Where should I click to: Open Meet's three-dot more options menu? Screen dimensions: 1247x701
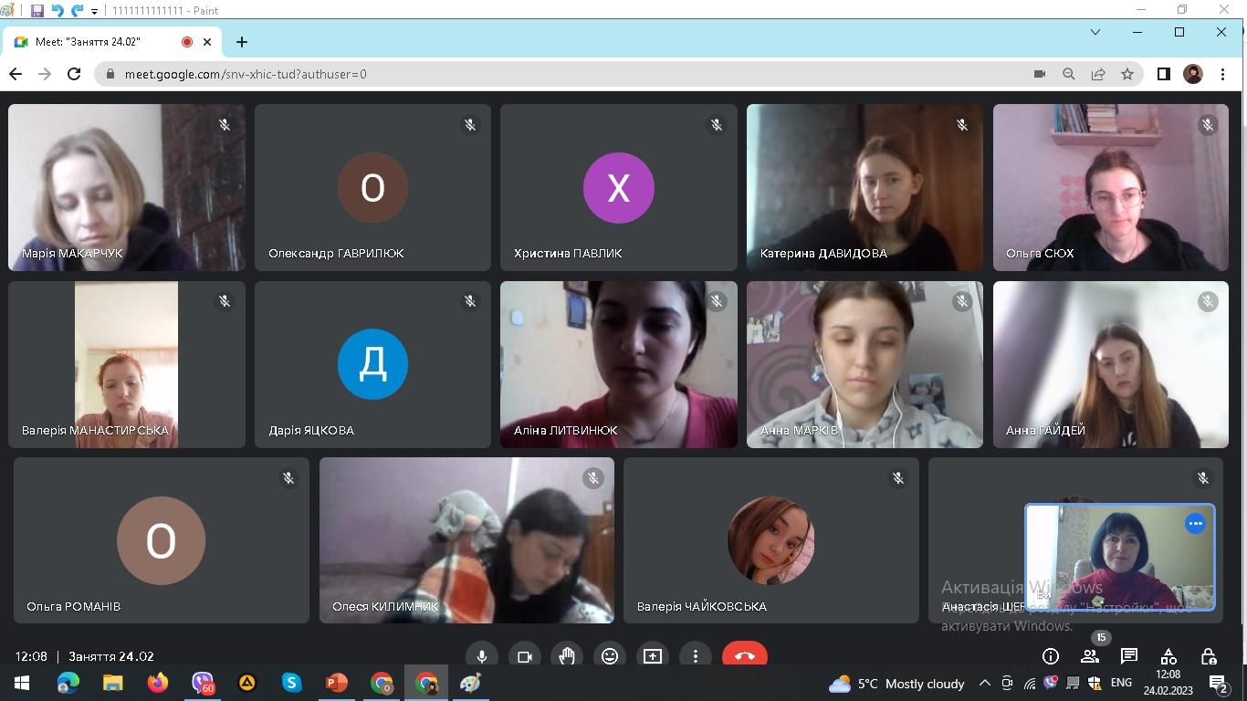point(696,655)
